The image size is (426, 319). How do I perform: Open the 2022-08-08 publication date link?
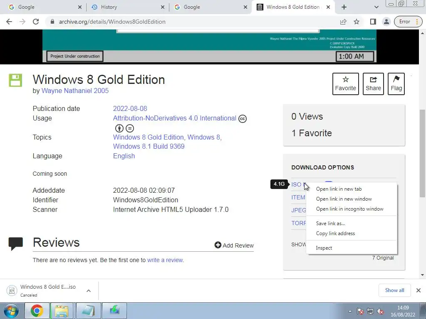[130, 108]
